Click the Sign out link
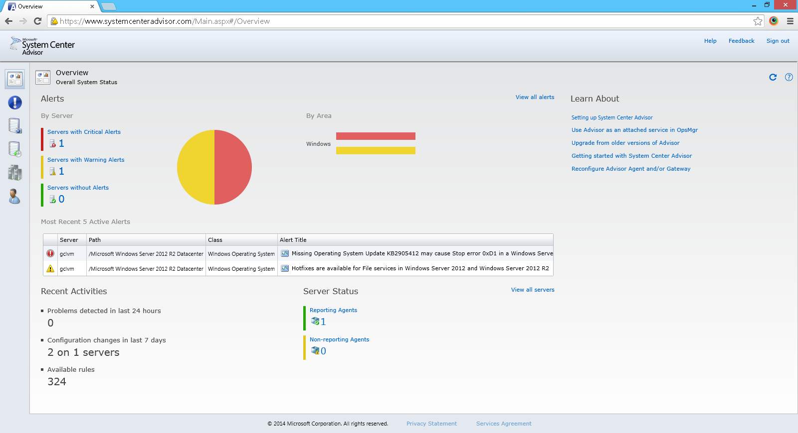This screenshot has height=433, width=798. click(778, 41)
